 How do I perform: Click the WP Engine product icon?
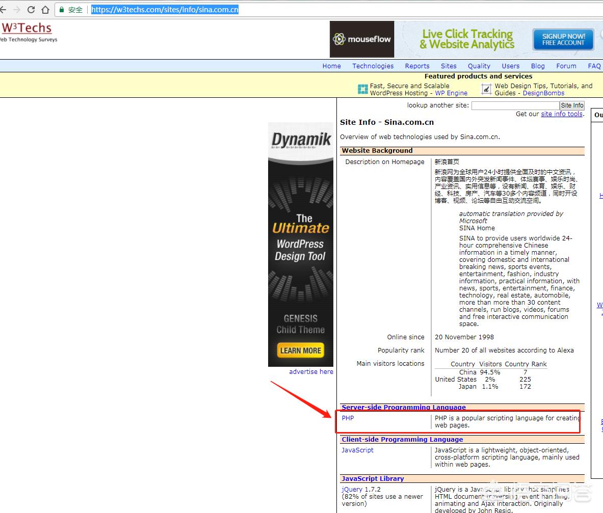[x=362, y=89]
